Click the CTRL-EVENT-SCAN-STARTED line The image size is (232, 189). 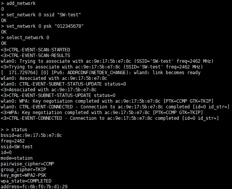pyautogui.click(x=35, y=50)
